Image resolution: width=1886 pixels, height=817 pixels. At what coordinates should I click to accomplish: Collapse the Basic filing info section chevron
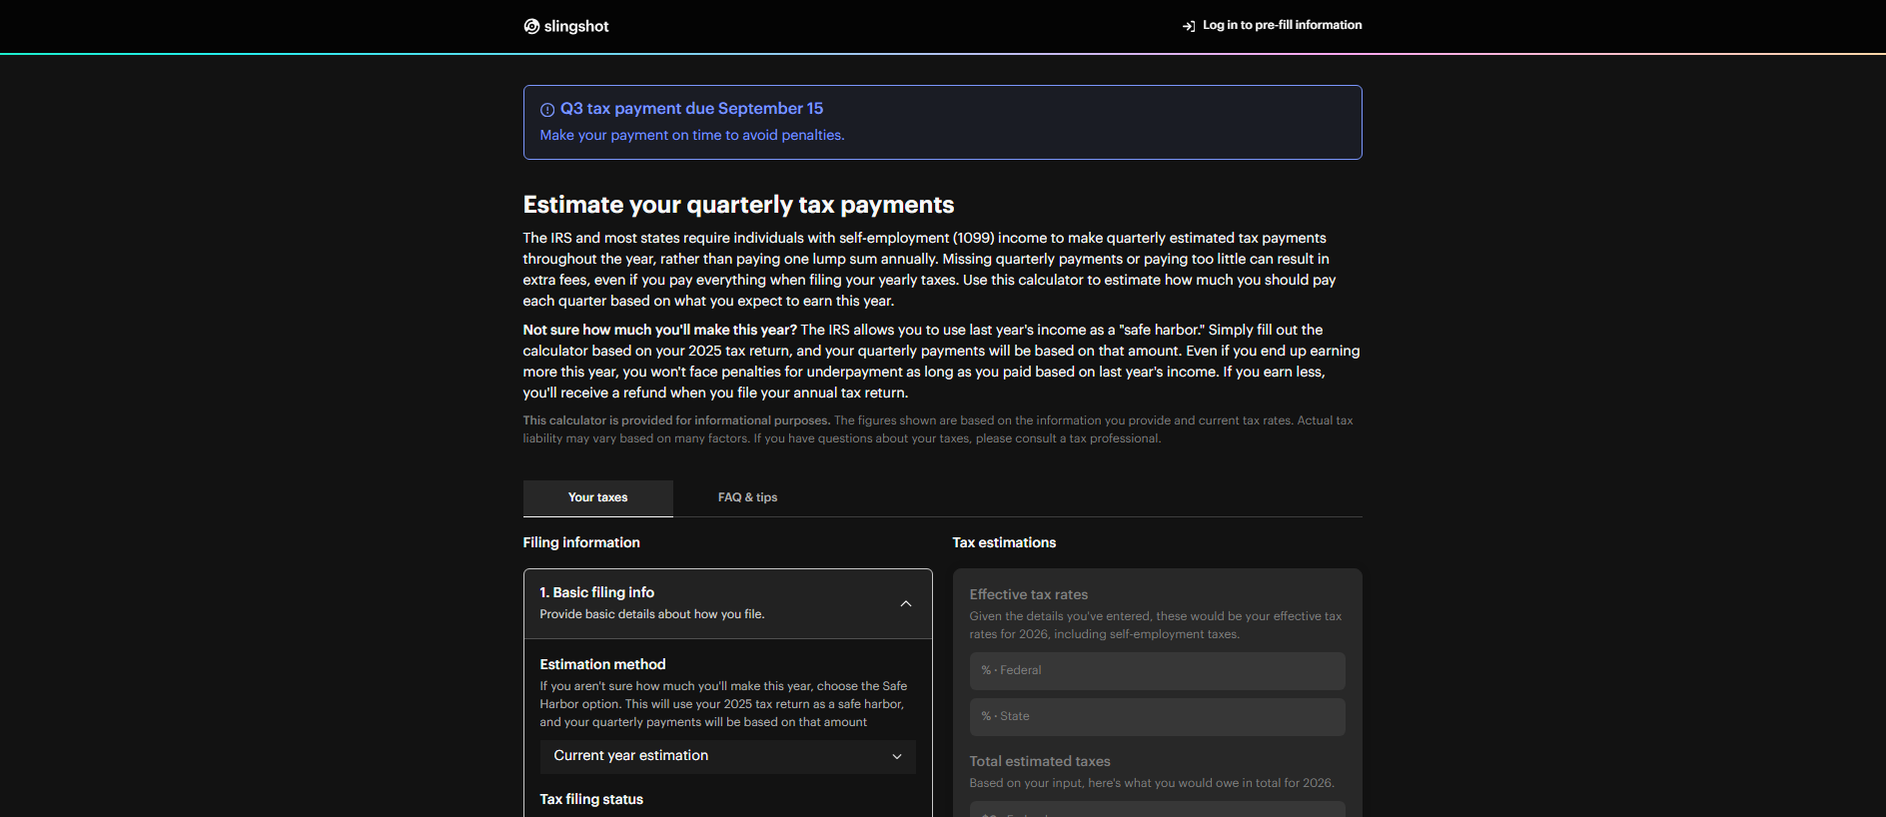click(906, 603)
